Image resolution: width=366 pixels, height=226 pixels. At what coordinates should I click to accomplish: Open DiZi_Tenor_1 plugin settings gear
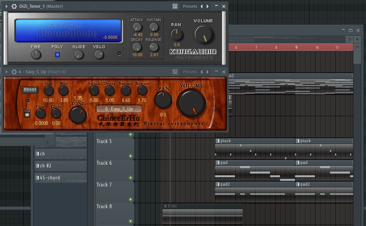(14, 6)
